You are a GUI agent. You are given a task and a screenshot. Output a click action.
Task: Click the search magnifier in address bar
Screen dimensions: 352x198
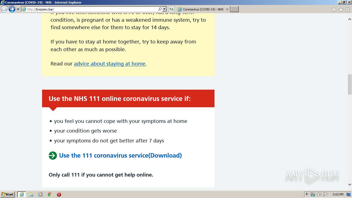tap(160, 9)
